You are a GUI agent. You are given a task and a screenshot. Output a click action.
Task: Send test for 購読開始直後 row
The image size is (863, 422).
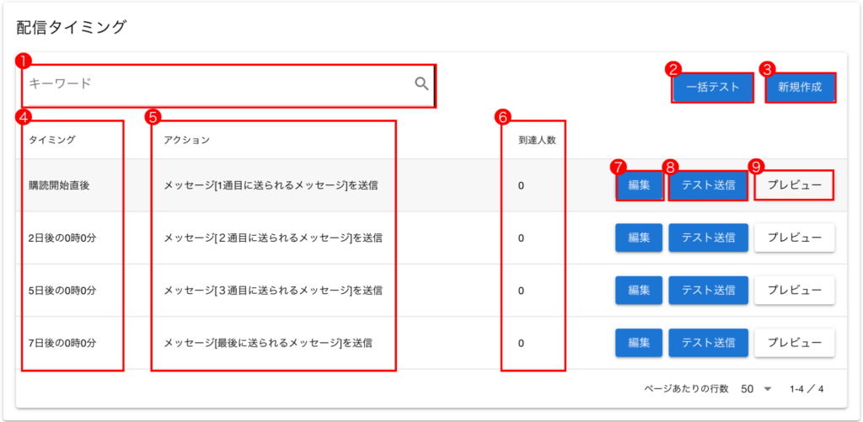(x=708, y=185)
